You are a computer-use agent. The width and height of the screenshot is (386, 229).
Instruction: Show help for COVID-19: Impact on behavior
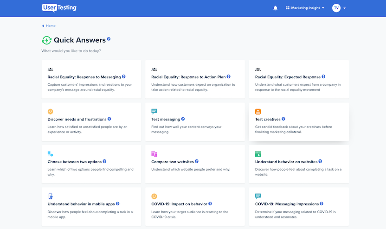click(210, 204)
